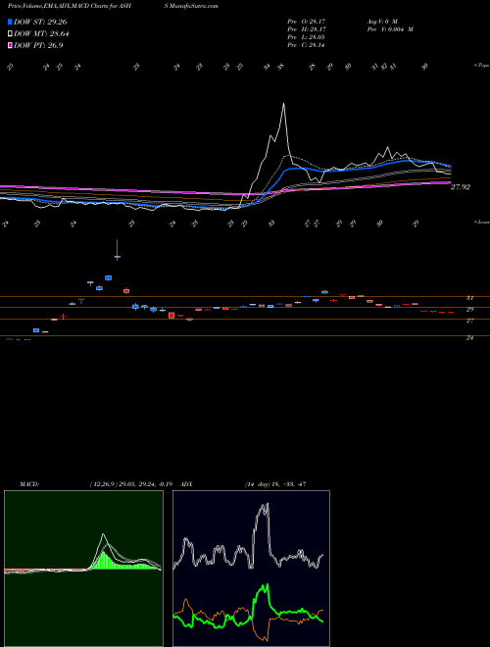Click the 'S MunafaSutra.com' heading text

click(190, 6)
